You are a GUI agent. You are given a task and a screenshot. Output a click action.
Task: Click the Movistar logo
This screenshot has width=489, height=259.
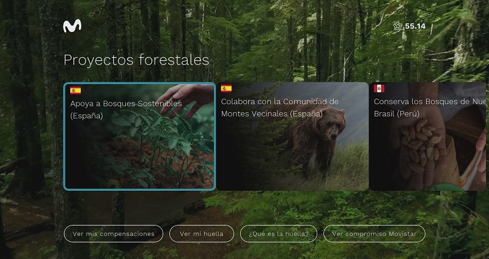pos(72,26)
